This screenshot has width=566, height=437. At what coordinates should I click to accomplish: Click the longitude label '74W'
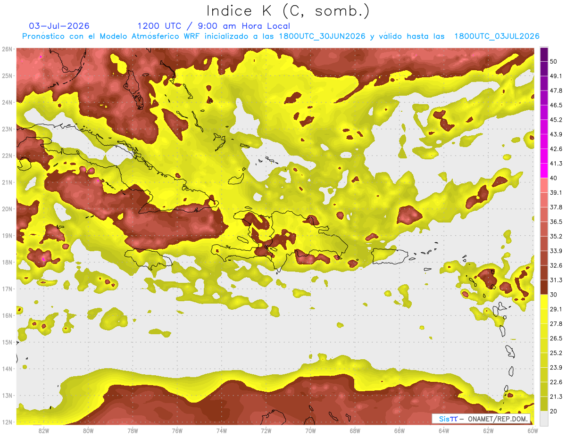pos(222,430)
